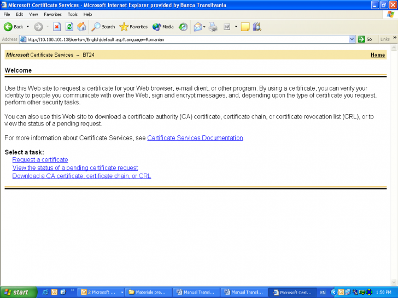This screenshot has width=398, height=298.
Task: Click the scrollbar down arrow
Action: 394,282
